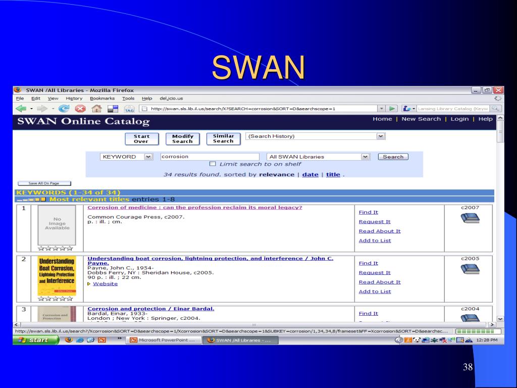
Task: Click the New Search link
Action: (x=421, y=119)
